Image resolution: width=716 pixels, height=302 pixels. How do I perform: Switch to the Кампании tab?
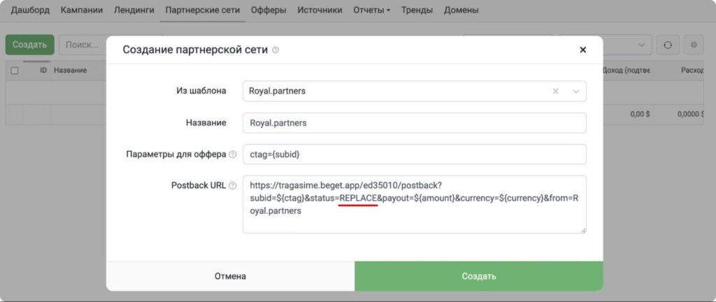(x=82, y=10)
